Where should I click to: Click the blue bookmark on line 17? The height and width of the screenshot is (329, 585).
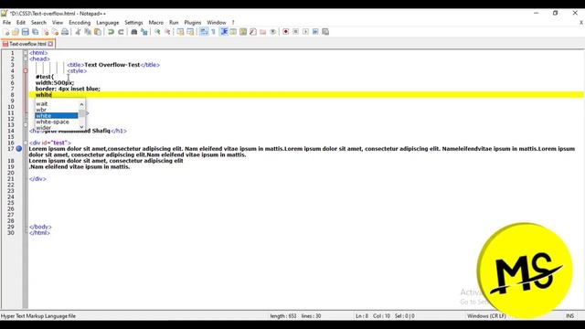click(19, 149)
